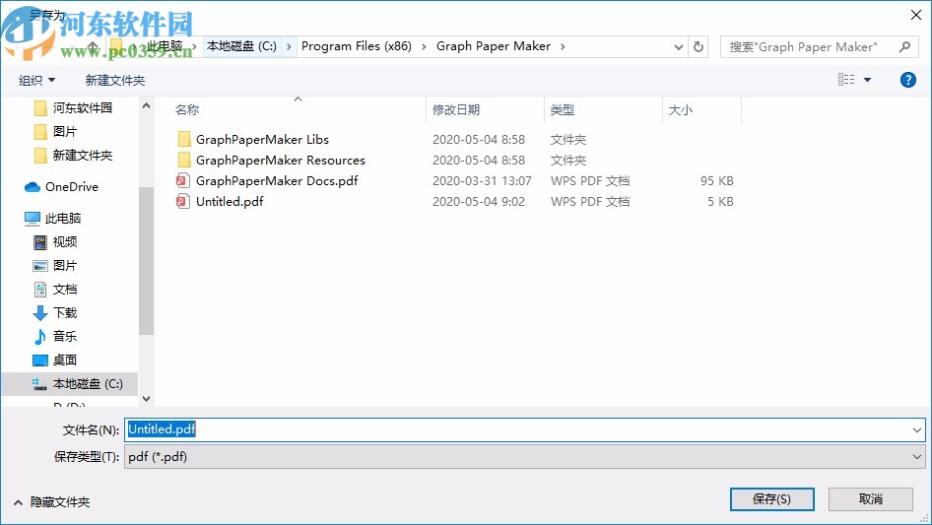
Task: Navigate to 本地磁盘 (C:) breadcrumb
Action: pos(242,46)
